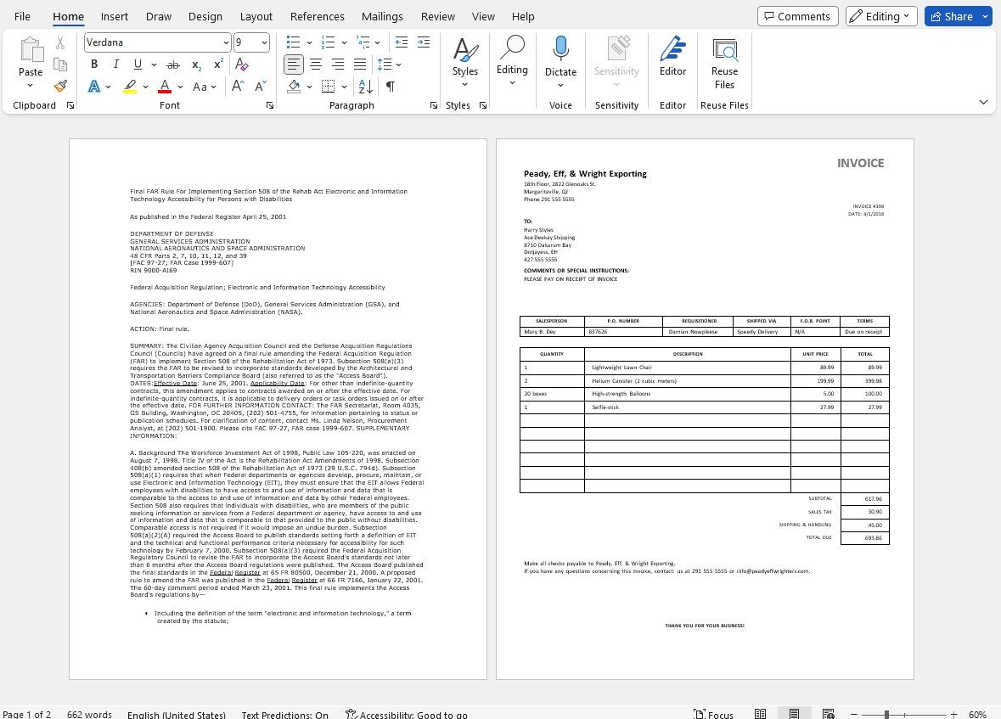Toggle Bold formatting
Image resolution: width=1001 pixels, height=719 pixels.
pos(94,65)
